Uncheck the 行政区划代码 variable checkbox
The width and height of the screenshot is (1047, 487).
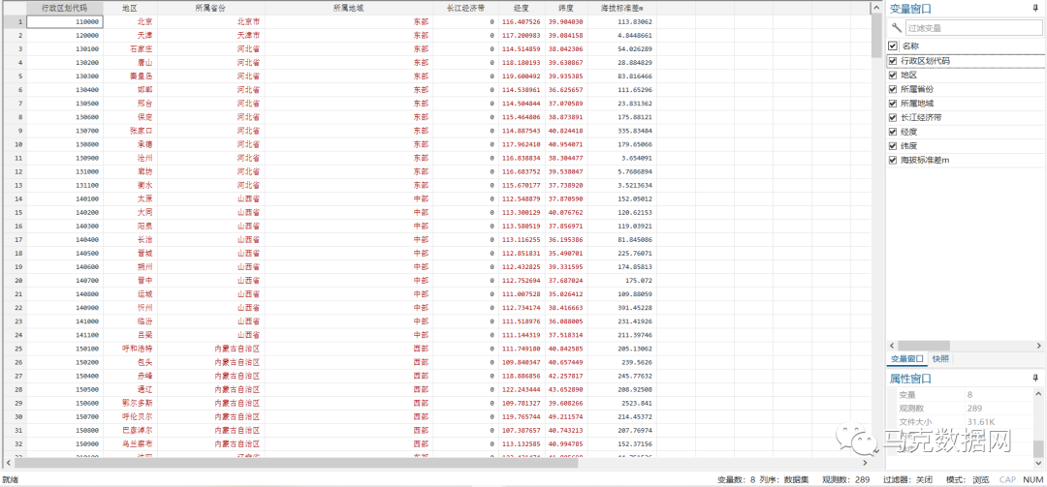(893, 61)
